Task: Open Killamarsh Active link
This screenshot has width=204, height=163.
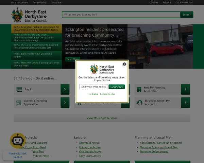Action: (90, 151)
